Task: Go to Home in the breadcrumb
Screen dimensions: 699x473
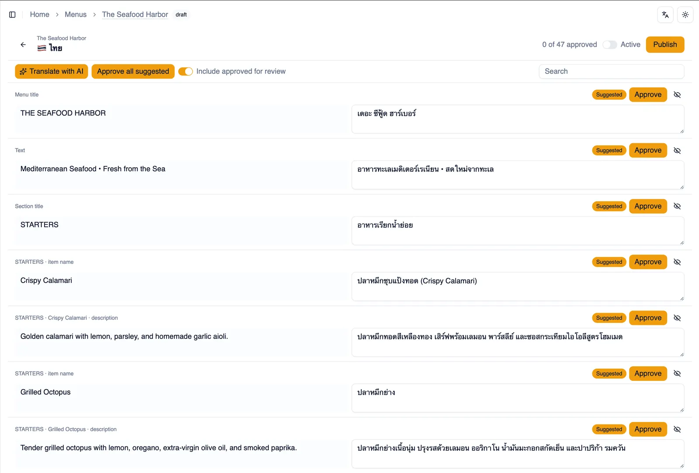Action: tap(39, 14)
